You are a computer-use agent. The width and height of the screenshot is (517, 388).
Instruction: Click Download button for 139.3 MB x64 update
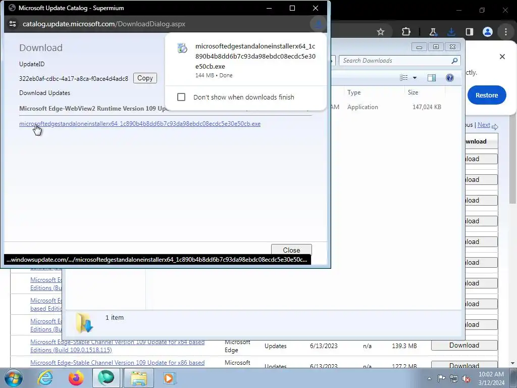(x=464, y=345)
